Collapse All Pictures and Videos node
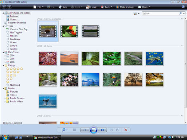Viewport: 187px width, 140px height. coord(3,13)
